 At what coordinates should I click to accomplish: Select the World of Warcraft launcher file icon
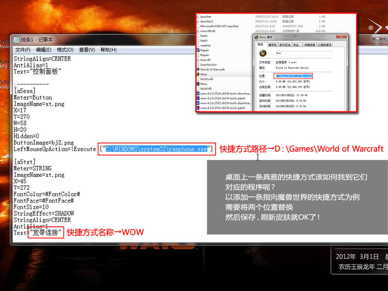tap(198, 69)
